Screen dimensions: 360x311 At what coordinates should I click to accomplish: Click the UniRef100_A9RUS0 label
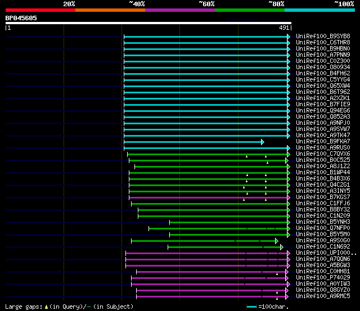pyautogui.click(x=323, y=148)
